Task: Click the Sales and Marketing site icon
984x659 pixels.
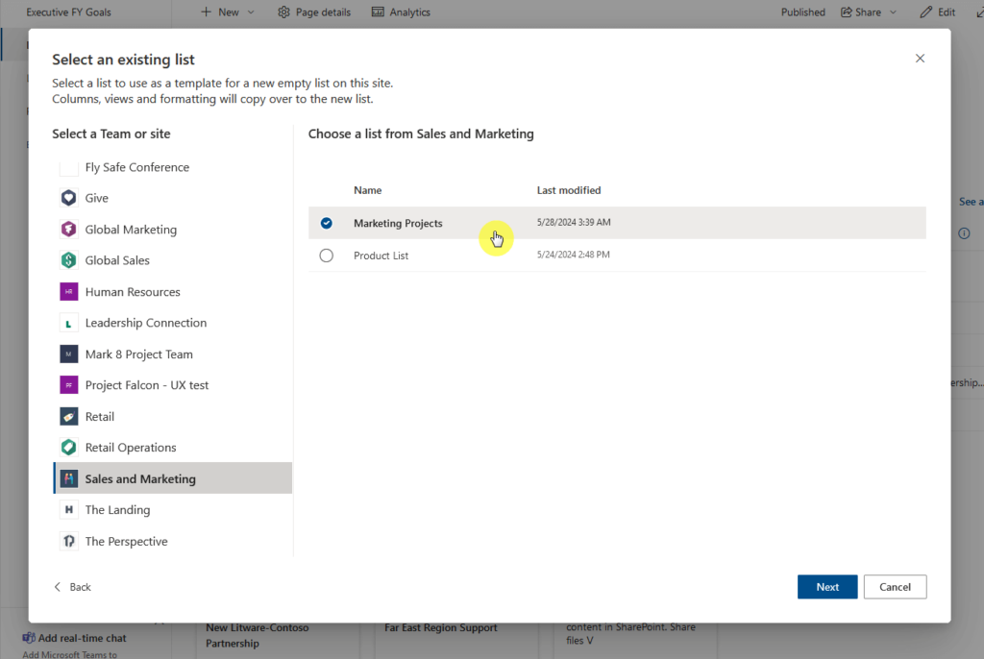Action: click(68, 478)
